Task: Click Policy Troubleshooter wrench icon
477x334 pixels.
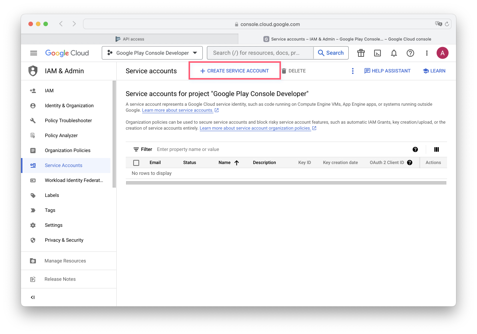Action: point(33,121)
